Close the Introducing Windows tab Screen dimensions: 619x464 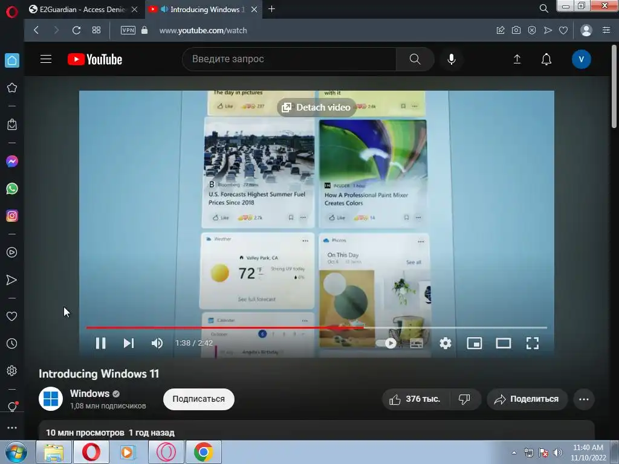tap(254, 10)
